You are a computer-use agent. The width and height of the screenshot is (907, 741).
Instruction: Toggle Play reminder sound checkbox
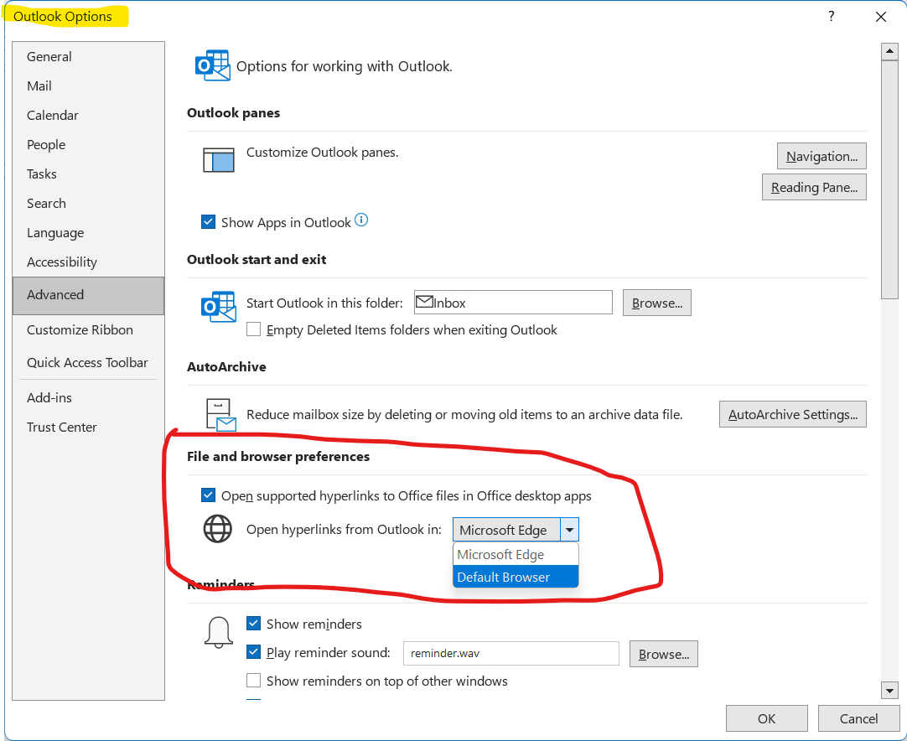tap(253, 652)
